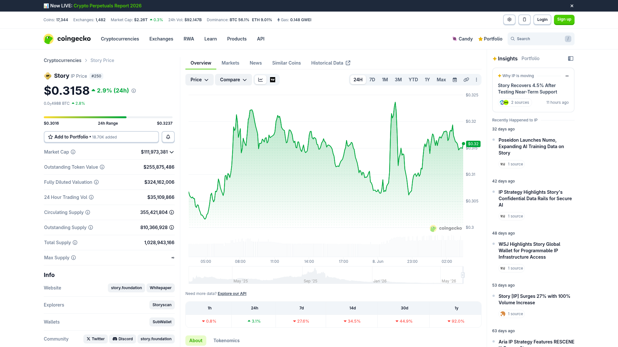
Task: Open info beside 355,421,804 value
Action: [172, 212]
